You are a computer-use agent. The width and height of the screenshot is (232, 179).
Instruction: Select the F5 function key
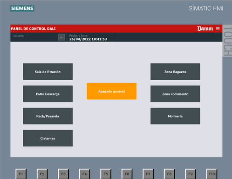(106, 174)
